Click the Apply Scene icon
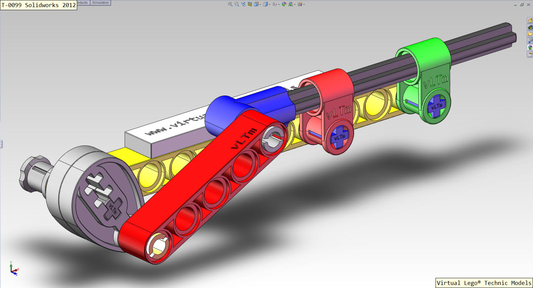Screen dimensions: 533x288 pos(291,4)
